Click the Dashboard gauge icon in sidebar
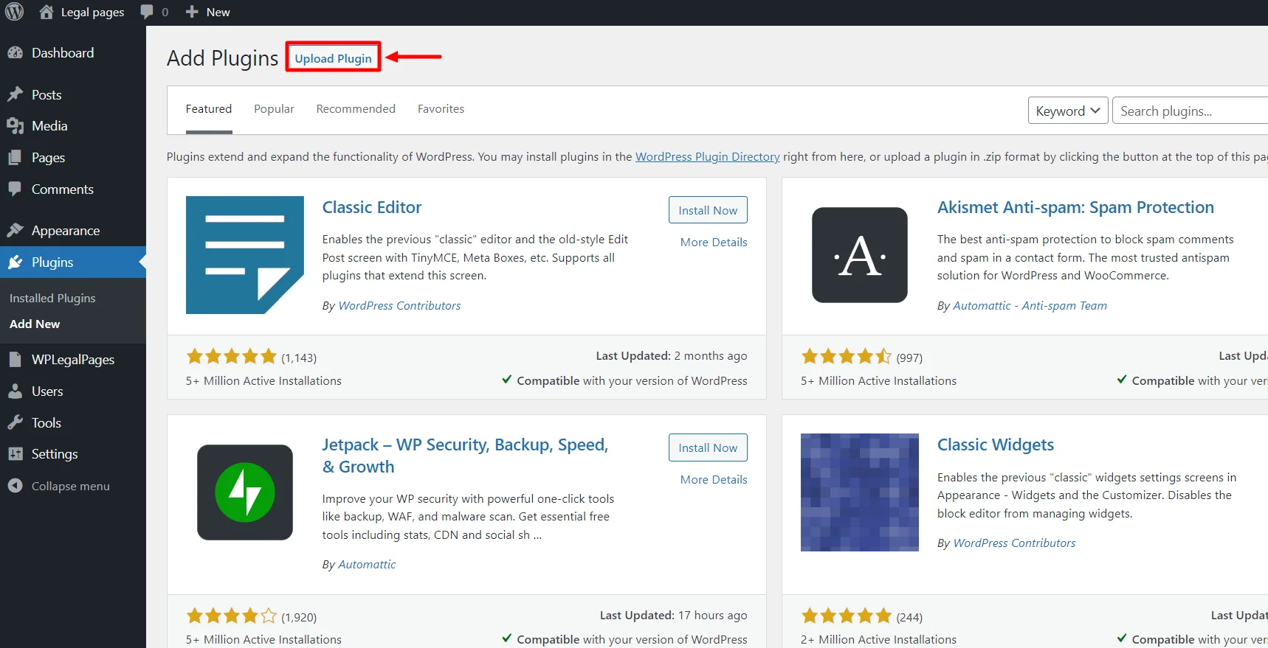The image size is (1268, 648). pos(15,53)
